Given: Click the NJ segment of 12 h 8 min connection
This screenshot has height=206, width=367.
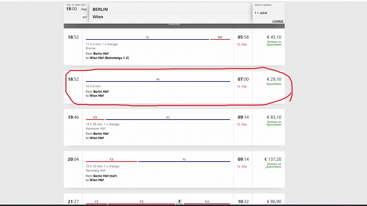Looking at the screenshot, I should click(x=158, y=79).
